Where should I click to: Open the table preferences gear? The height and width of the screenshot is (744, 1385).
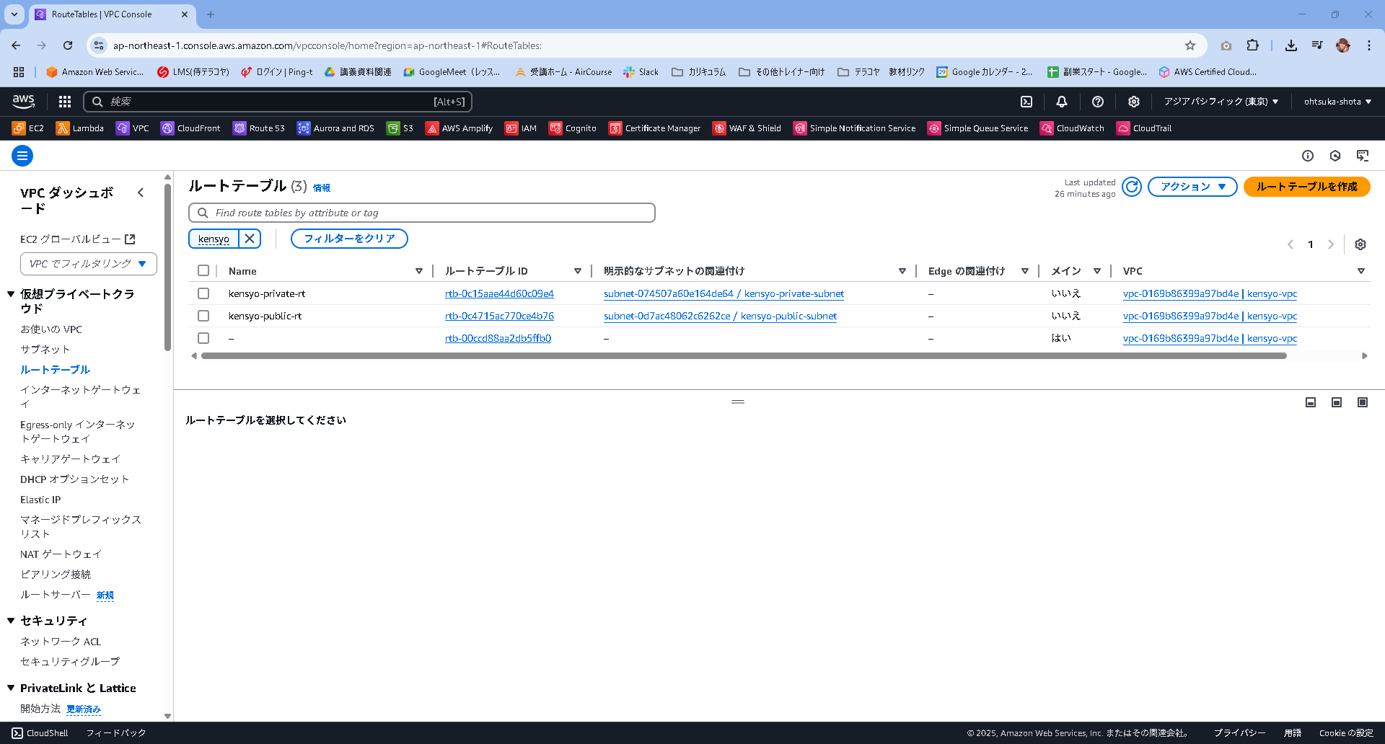pyautogui.click(x=1360, y=244)
